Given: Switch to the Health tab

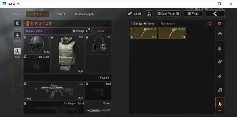Looking at the screenshot, I should click(x=61, y=14).
